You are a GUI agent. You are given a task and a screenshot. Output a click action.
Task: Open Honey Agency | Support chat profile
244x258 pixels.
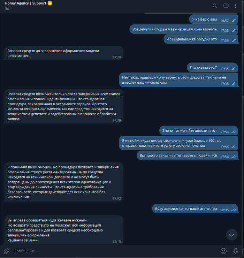[25, 3]
